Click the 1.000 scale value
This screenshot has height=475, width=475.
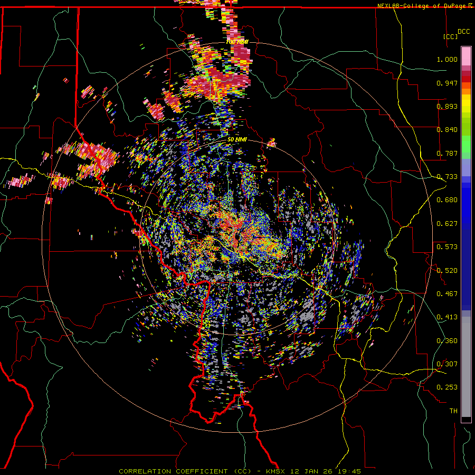pos(447,59)
